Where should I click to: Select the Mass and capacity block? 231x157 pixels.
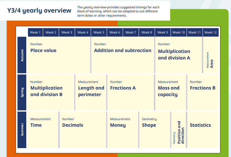(x=169, y=91)
